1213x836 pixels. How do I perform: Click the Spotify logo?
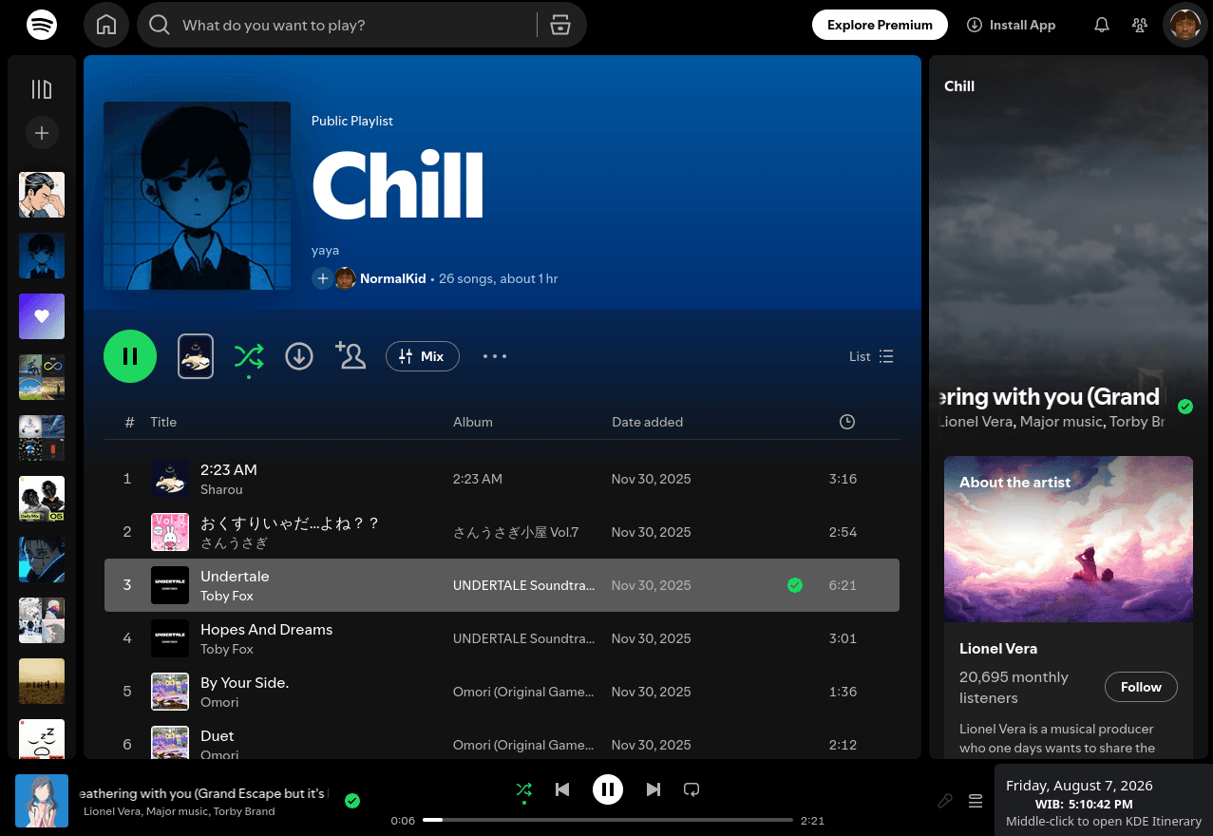[42, 25]
